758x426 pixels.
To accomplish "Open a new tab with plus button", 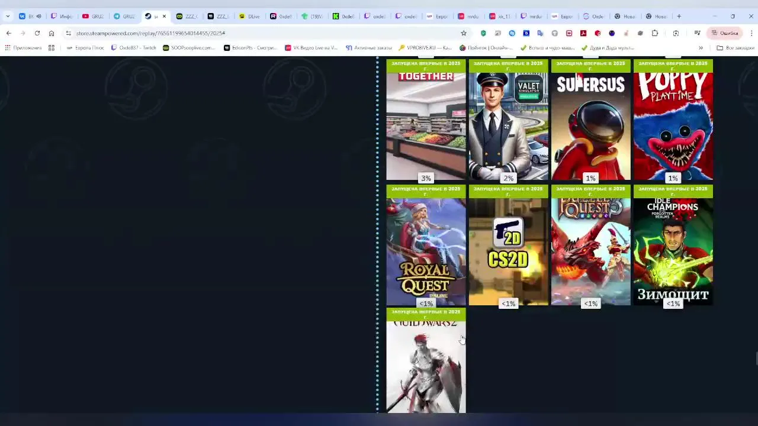I will click(x=679, y=16).
